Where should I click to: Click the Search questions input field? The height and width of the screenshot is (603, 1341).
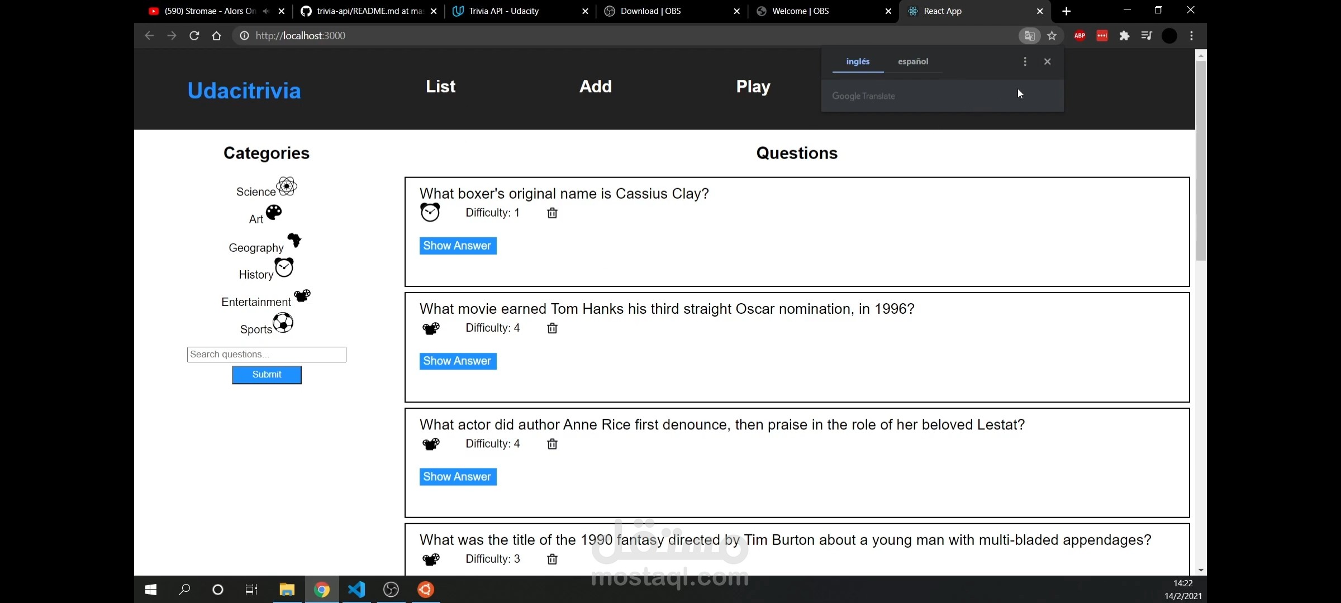[x=267, y=355]
